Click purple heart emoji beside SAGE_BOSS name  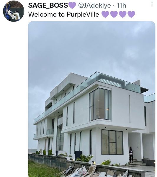coord(72,5)
